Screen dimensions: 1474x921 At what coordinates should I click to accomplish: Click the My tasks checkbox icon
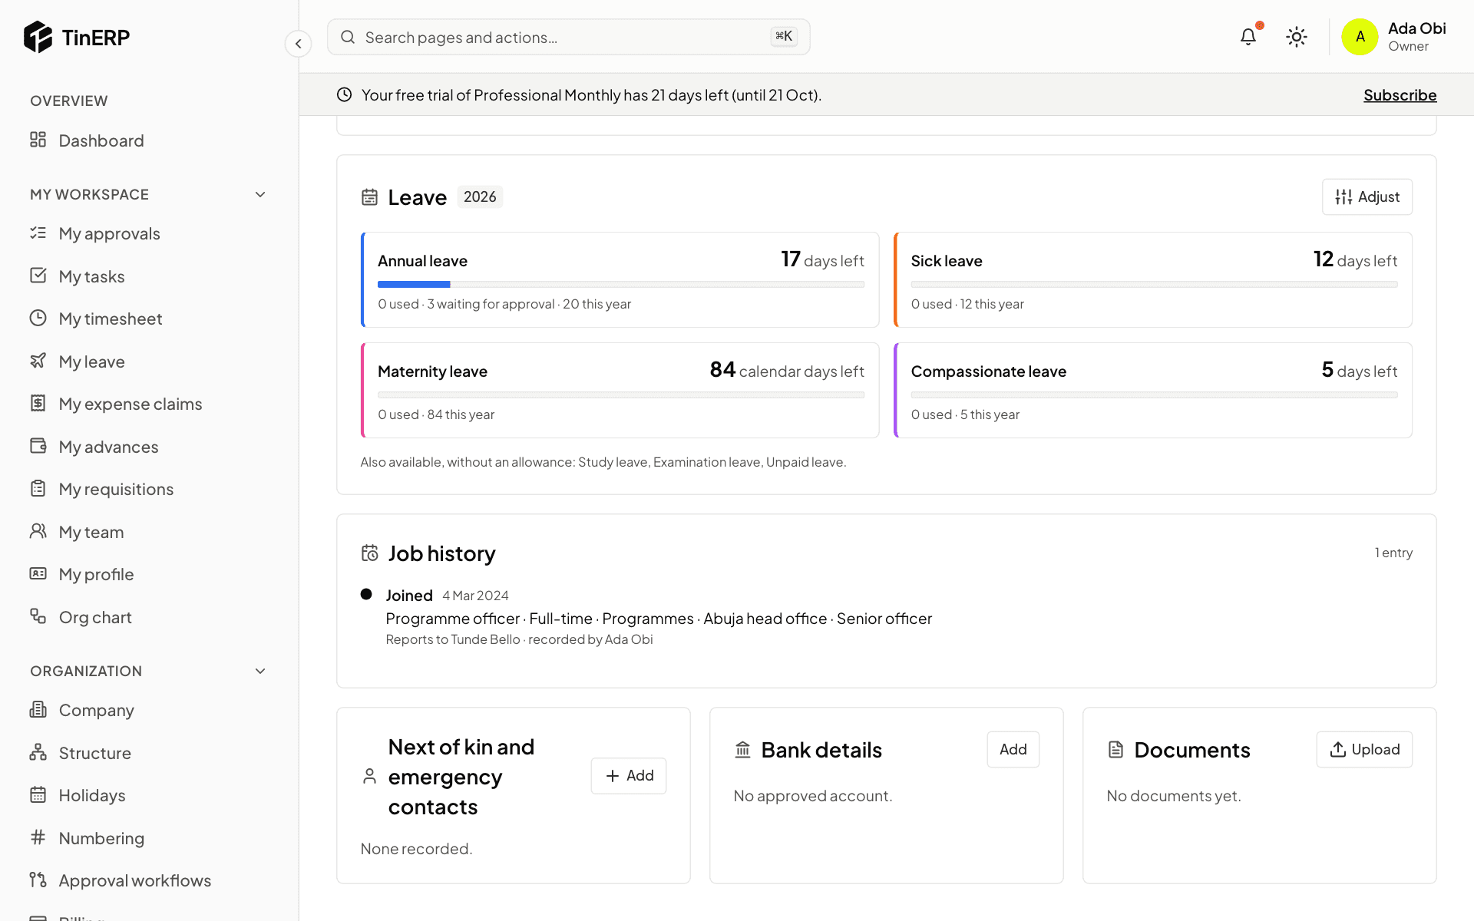pyautogui.click(x=38, y=276)
